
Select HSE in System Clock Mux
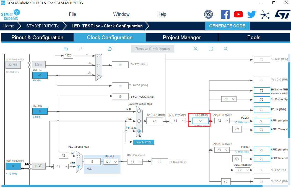139,121
